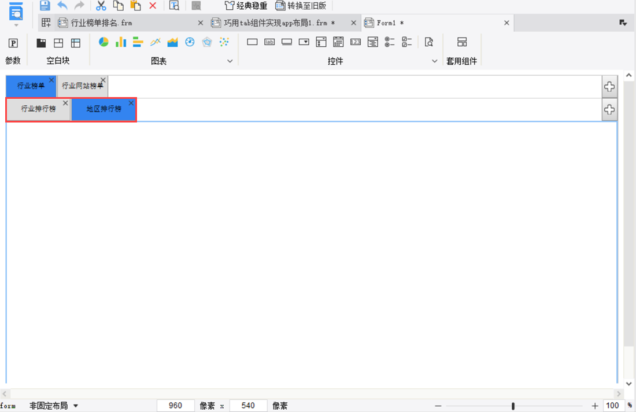Select the 行业网站榜单 tab
Image resolution: width=636 pixels, height=412 pixels.
pos(82,86)
